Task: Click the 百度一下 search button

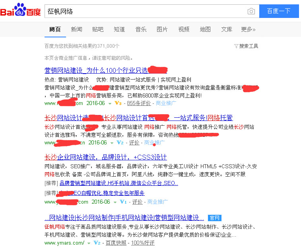Action: [279, 11]
